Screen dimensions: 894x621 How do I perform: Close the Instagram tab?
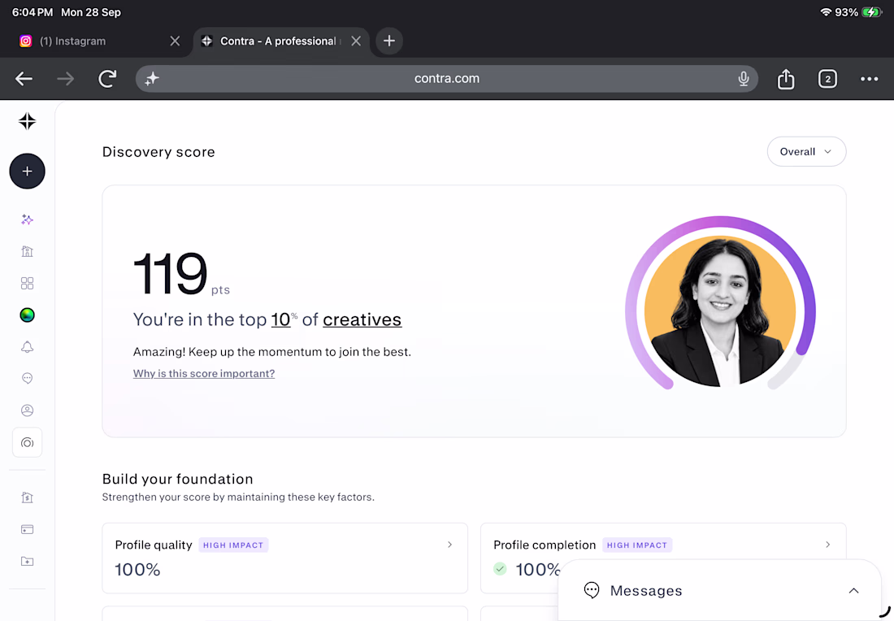(x=175, y=41)
